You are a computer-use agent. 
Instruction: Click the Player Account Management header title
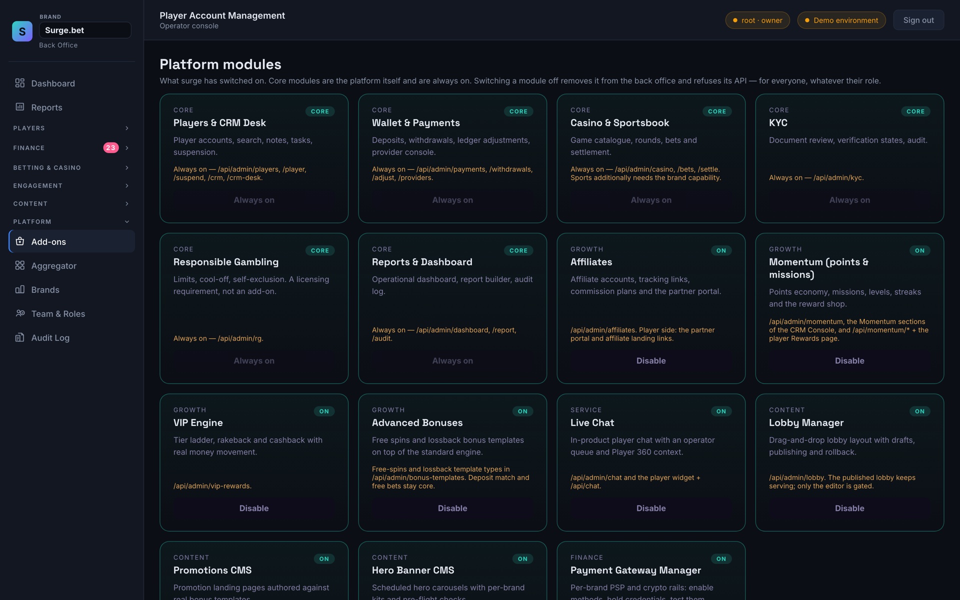[x=222, y=15]
